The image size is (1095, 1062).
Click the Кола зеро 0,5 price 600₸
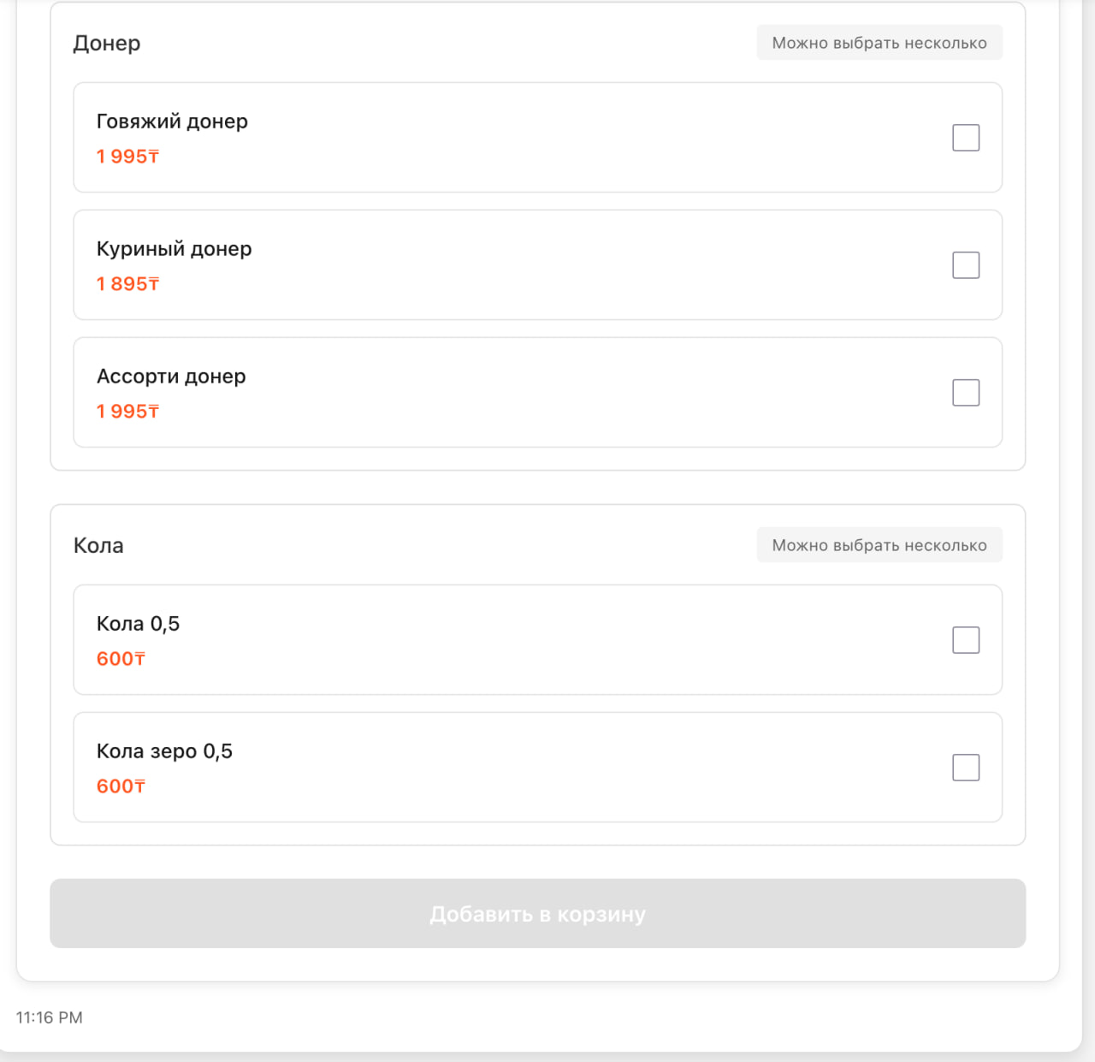pos(121,786)
